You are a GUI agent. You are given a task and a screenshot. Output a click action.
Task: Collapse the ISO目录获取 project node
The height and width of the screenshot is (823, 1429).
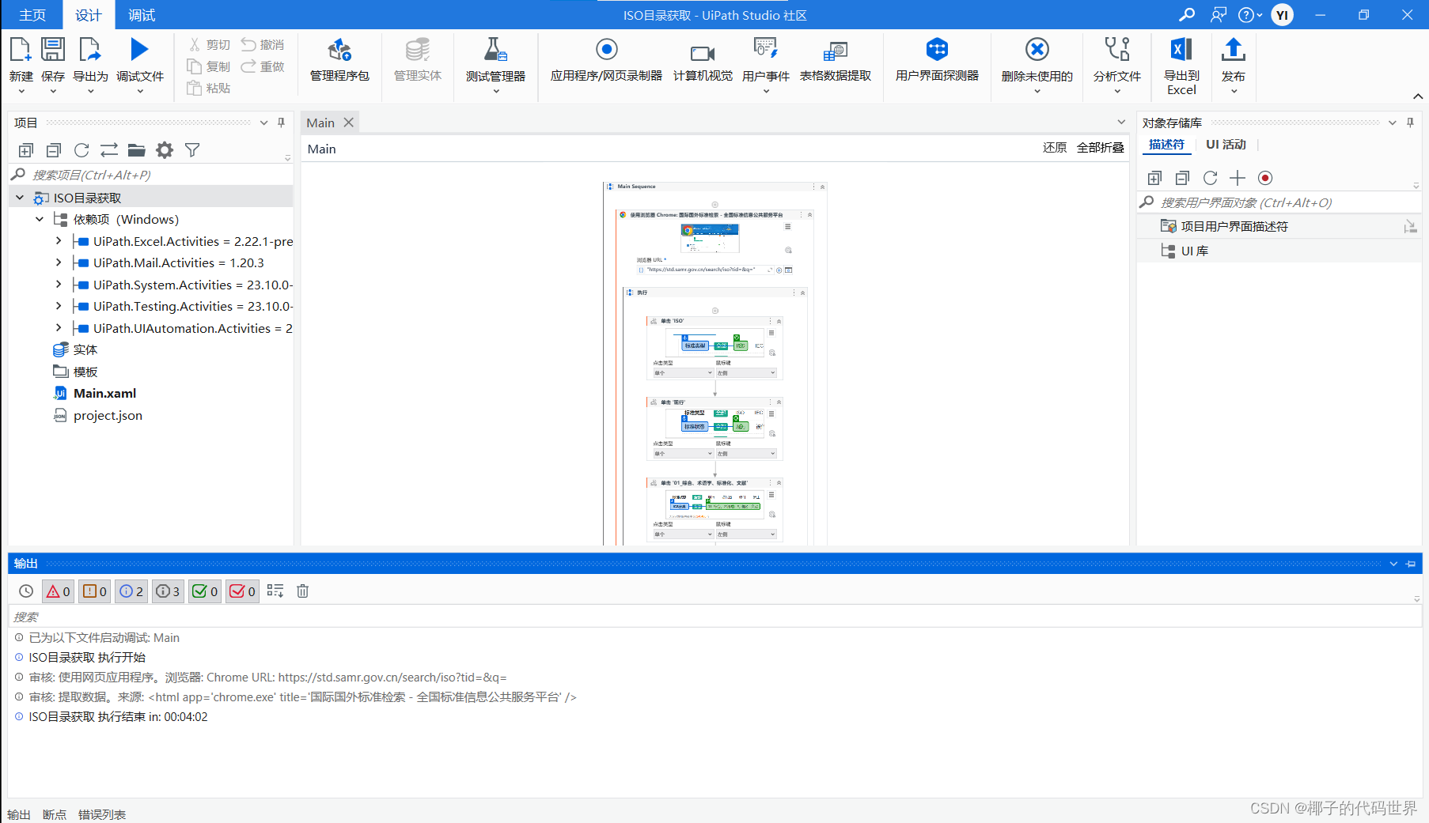click(x=20, y=198)
